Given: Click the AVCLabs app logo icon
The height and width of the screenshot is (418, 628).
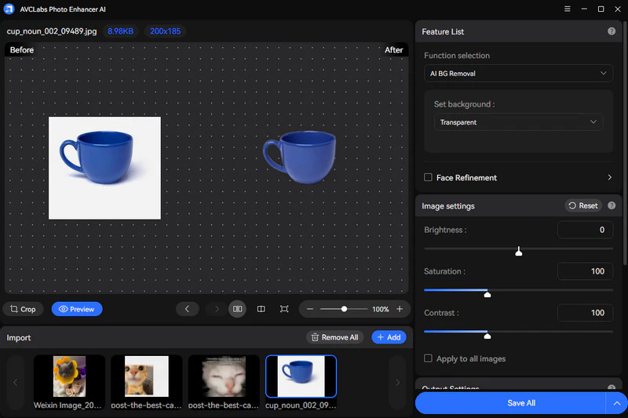Looking at the screenshot, I should 9,9.
